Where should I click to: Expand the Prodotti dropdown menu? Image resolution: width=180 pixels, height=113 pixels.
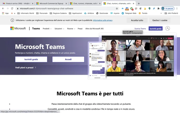47,29
